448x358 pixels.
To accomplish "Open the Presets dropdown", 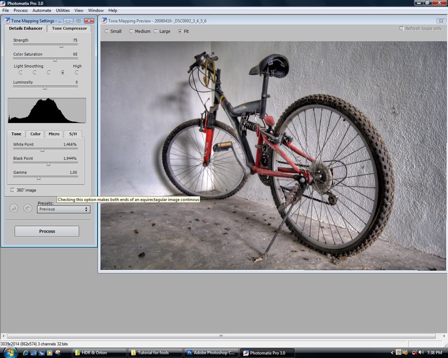I will [x=64, y=209].
